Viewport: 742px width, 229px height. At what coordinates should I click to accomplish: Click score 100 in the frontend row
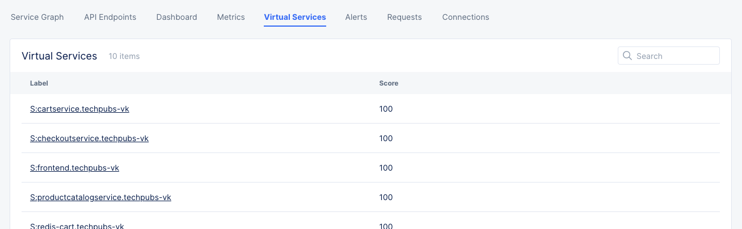point(386,168)
